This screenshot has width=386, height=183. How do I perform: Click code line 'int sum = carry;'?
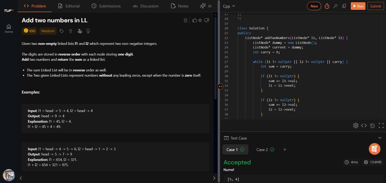click(276, 67)
